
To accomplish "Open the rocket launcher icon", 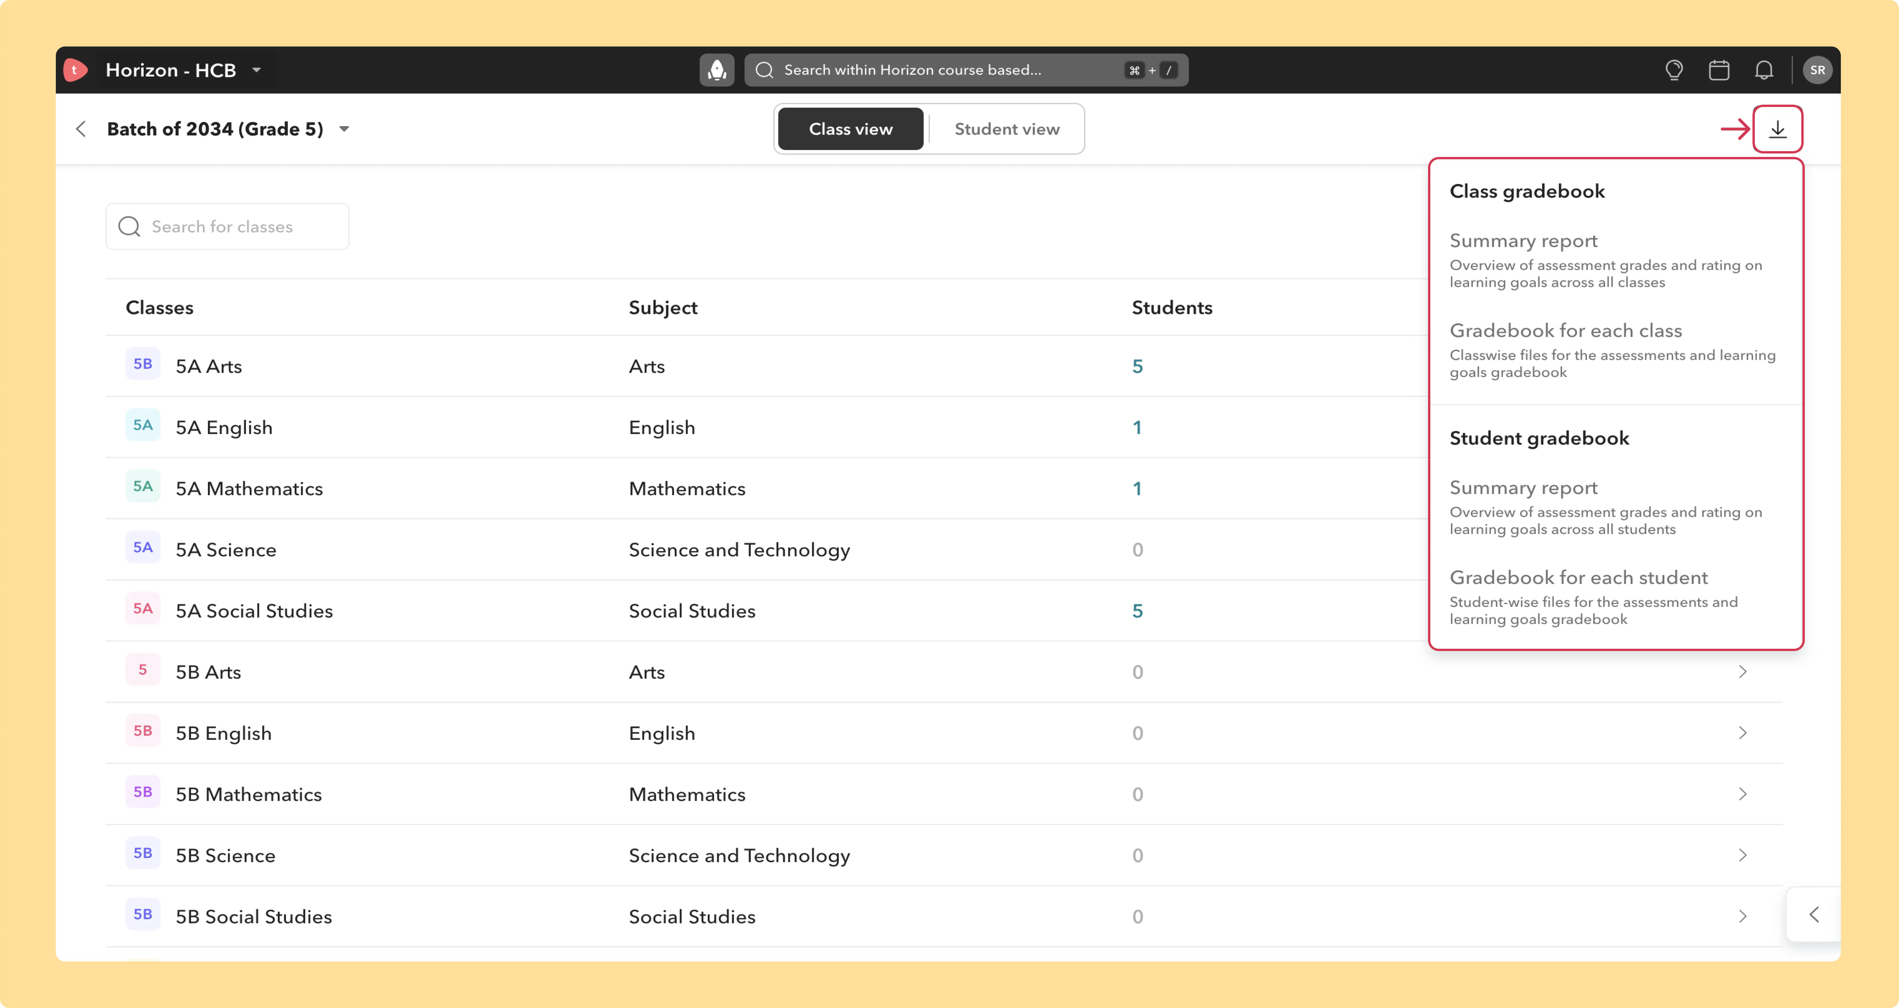I will [717, 70].
